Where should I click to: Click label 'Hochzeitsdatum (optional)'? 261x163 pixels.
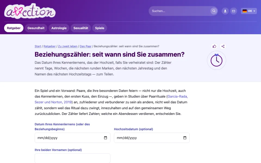coord(133,129)
